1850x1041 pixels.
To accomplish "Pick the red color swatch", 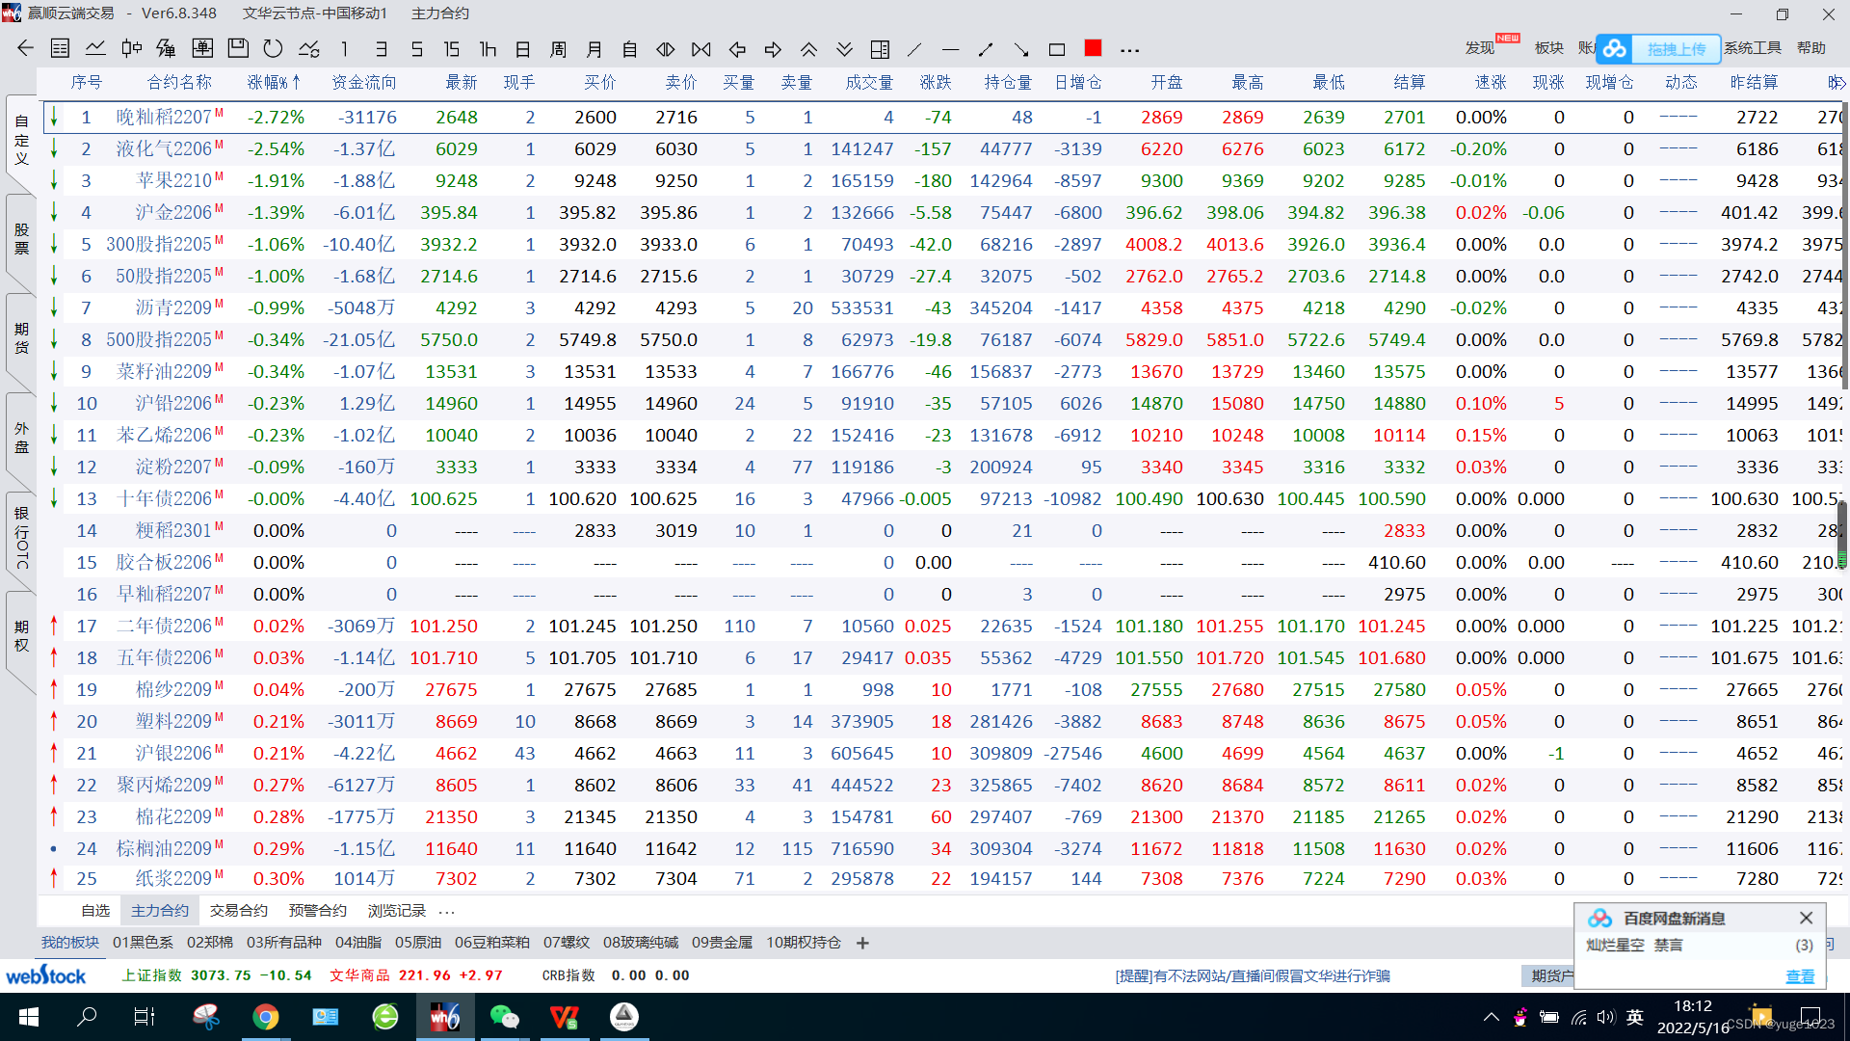I will 1093,47.
